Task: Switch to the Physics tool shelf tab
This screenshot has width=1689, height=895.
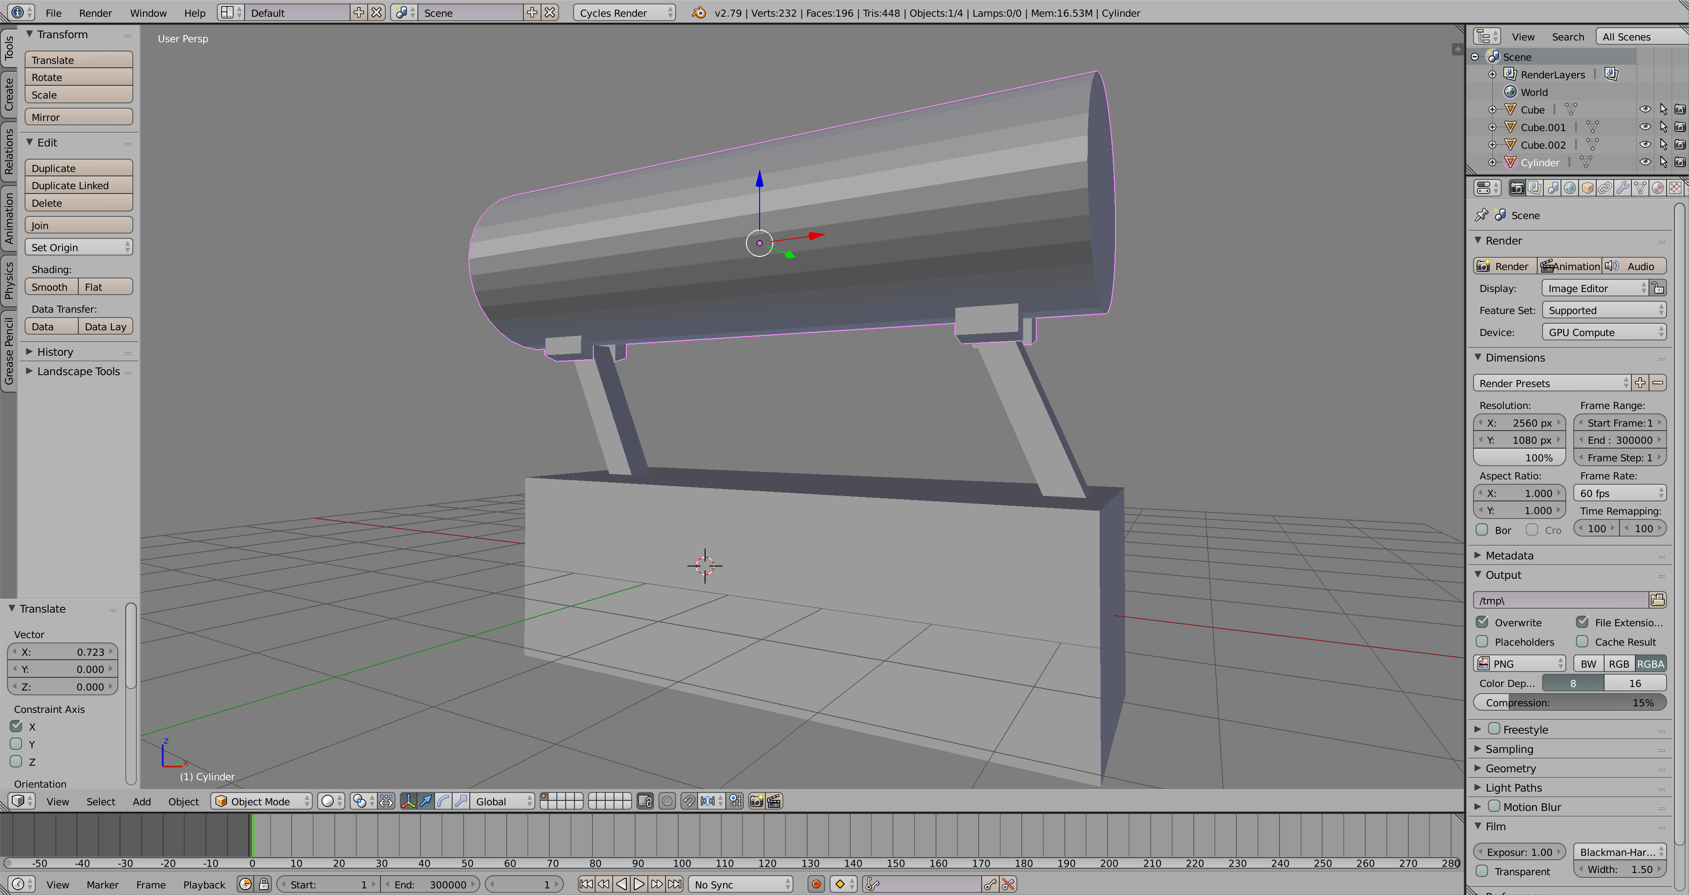Action: (x=9, y=281)
